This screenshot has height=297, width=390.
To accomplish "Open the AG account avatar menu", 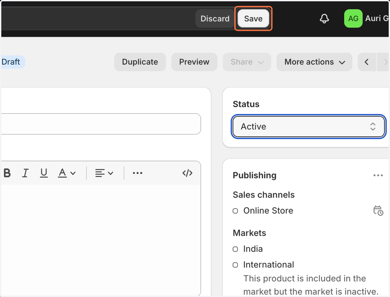I will [x=353, y=19].
